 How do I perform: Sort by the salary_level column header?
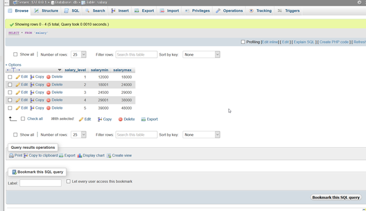[75, 70]
